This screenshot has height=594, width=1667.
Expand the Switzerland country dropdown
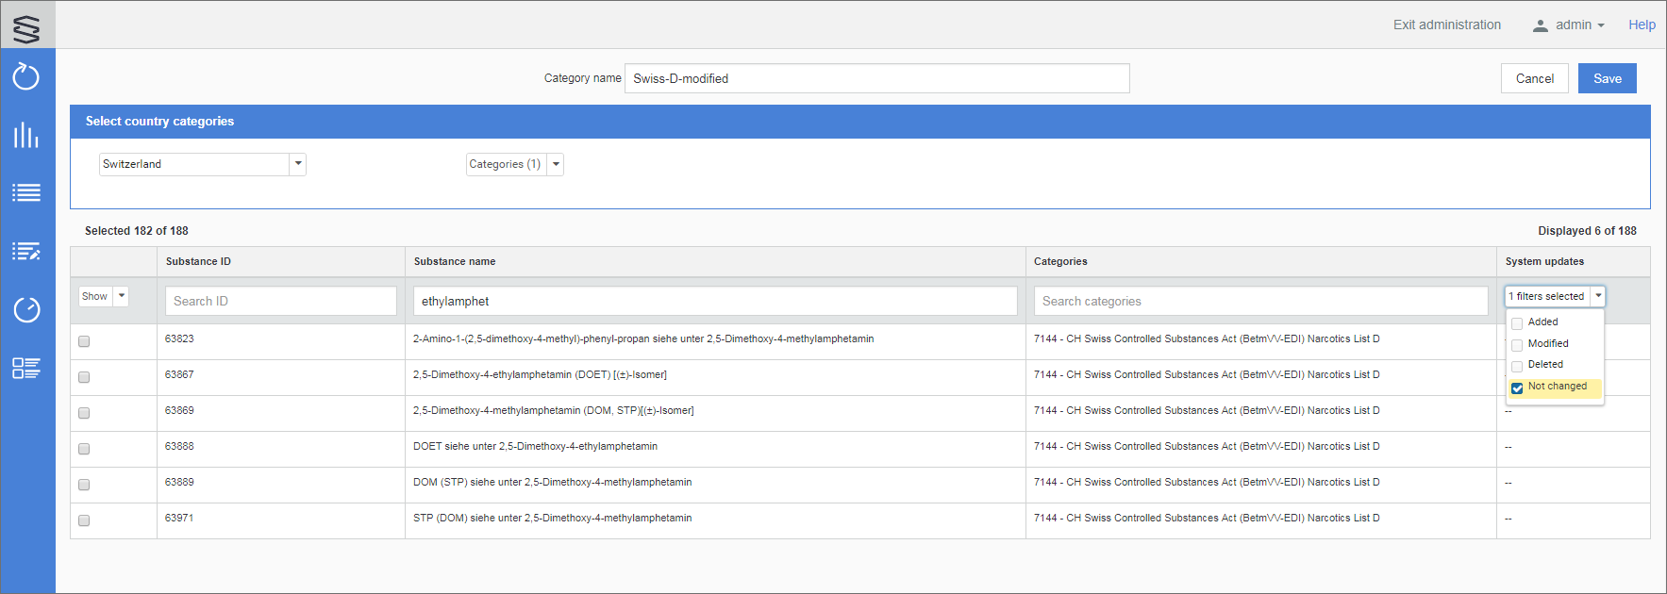click(x=297, y=164)
